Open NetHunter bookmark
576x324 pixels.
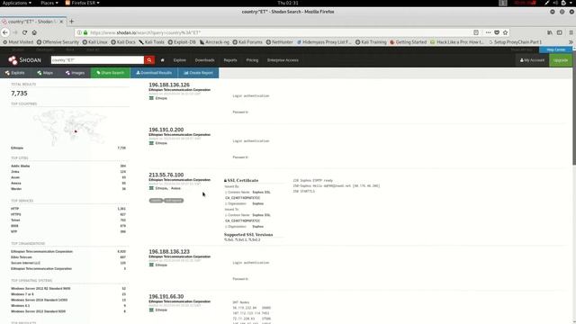click(280, 42)
